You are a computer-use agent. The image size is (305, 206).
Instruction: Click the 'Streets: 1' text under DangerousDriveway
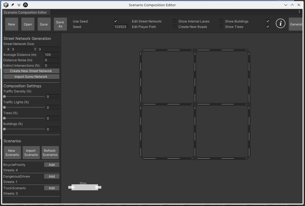coord(10,182)
